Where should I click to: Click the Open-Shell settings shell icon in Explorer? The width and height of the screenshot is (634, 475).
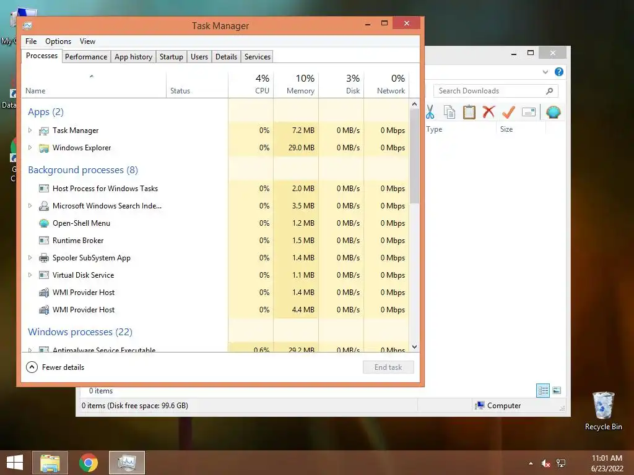click(x=553, y=112)
